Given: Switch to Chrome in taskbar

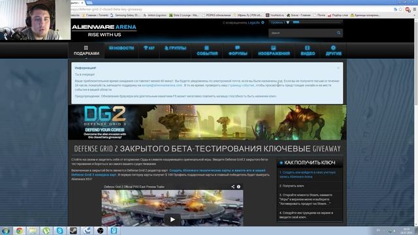Looking at the screenshot, I should [19, 230].
